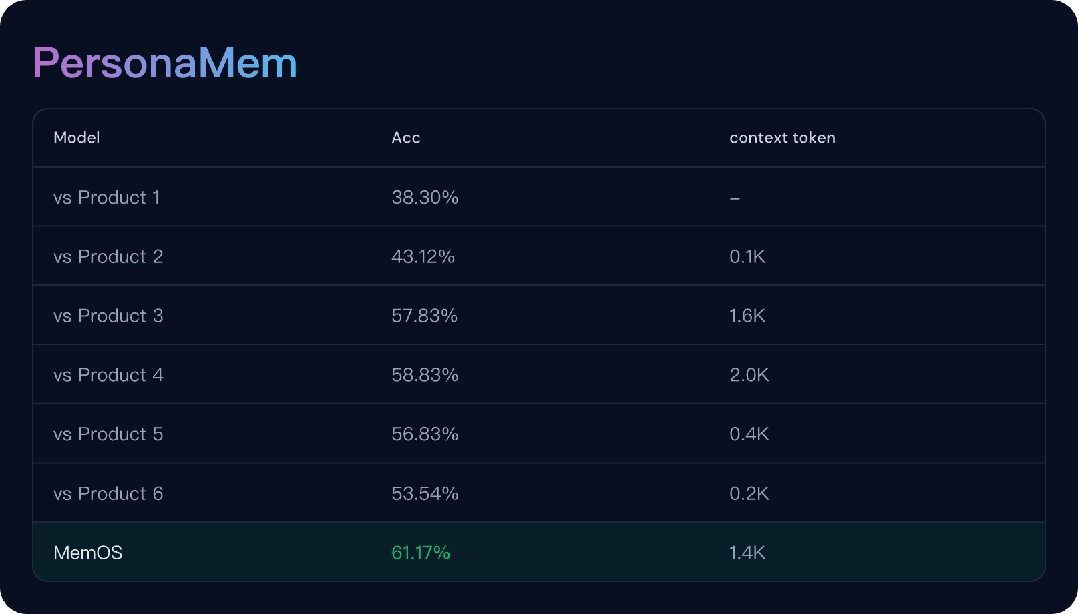Click the Model column header
The image size is (1078, 614).
(77, 138)
